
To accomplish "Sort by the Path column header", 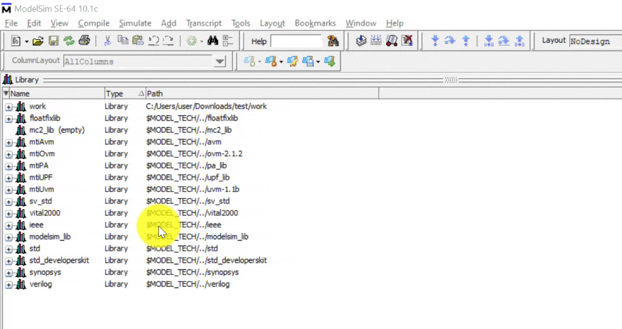I will pos(262,93).
